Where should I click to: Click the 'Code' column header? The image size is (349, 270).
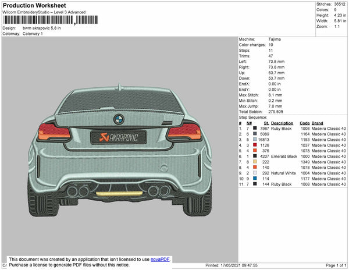(x=304, y=123)
